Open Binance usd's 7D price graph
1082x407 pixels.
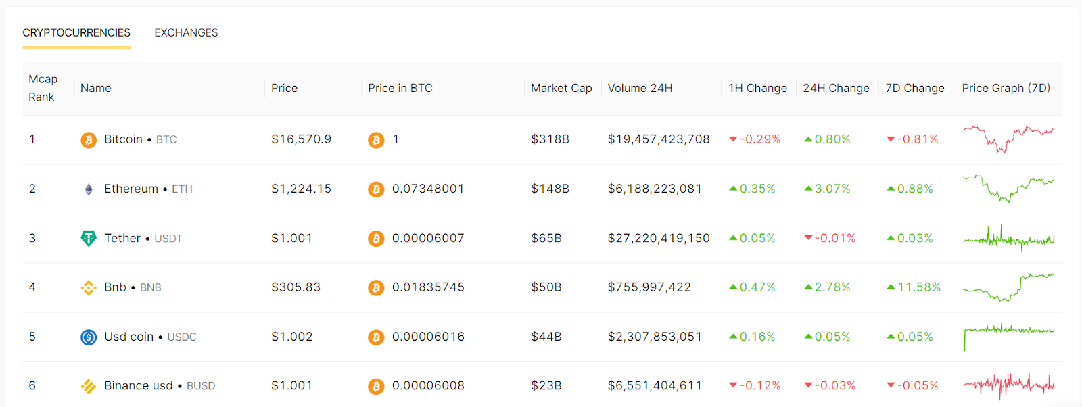tap(1008, 385)
